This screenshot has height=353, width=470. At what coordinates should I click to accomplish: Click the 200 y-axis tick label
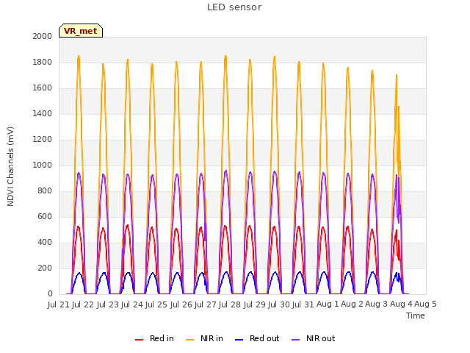45,268
